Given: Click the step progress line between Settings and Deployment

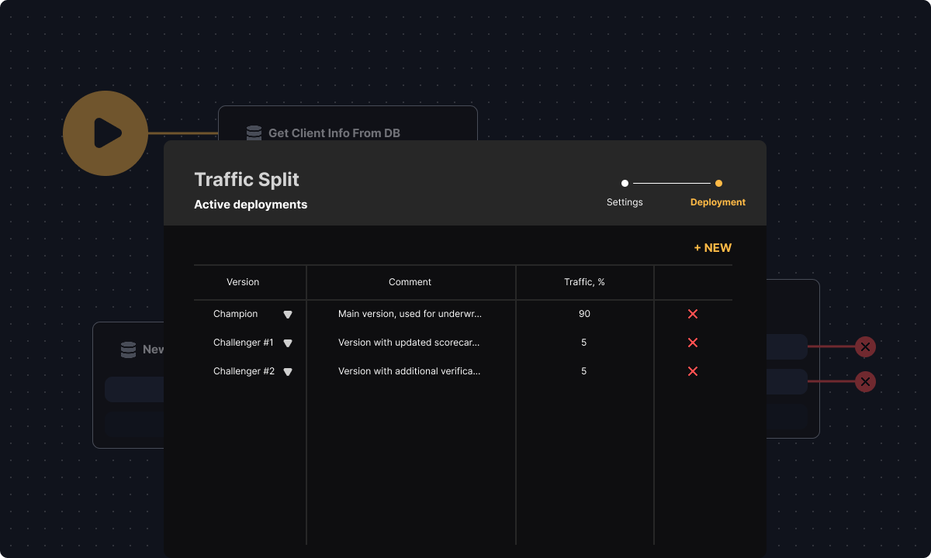Looking at the screenshot, I should coord(671,183).
